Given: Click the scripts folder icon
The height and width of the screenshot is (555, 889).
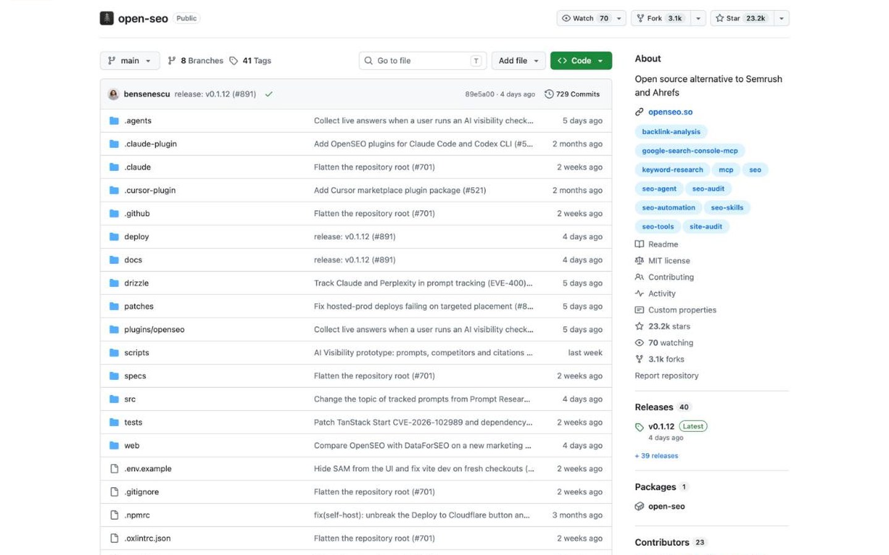Looking at the screenshot, I should (x=114, y=353).
